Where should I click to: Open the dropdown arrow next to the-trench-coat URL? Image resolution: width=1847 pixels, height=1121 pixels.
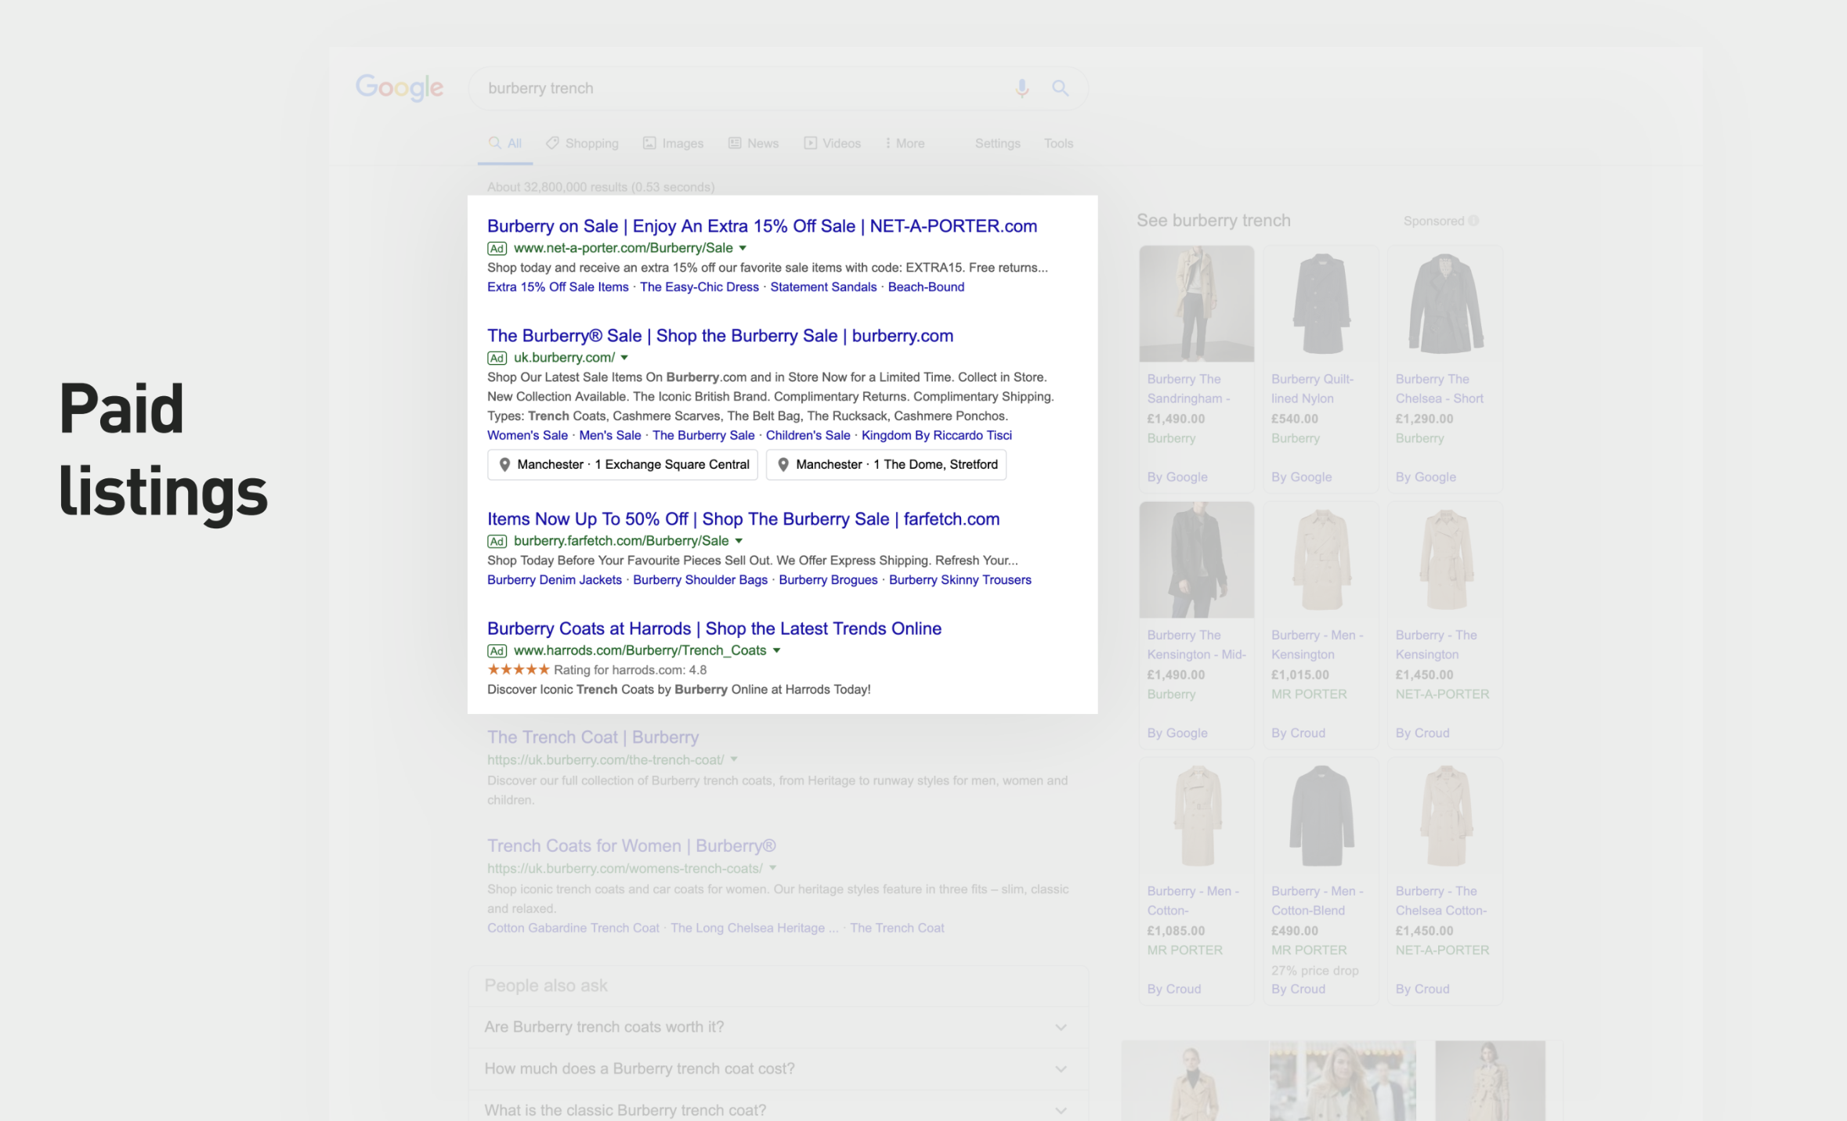pos(734,759)
